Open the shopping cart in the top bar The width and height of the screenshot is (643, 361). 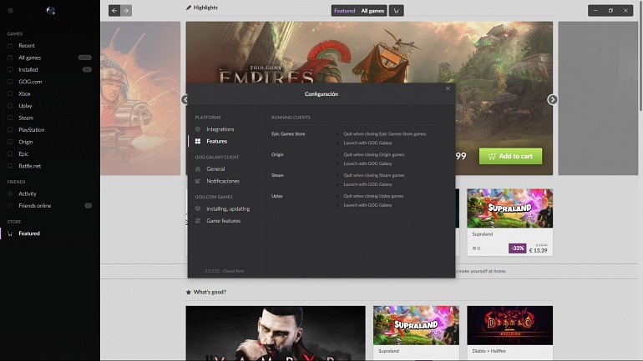[x=396, y=11]
